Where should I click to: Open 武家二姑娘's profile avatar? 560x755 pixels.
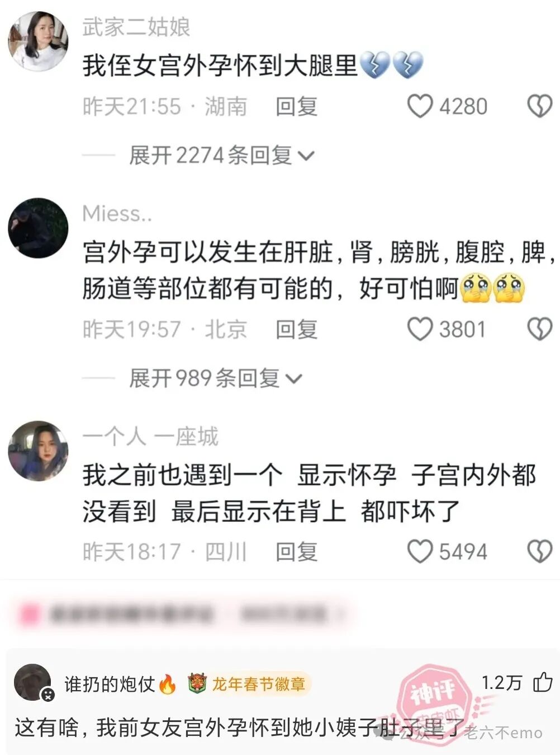(x=38, y=41)
